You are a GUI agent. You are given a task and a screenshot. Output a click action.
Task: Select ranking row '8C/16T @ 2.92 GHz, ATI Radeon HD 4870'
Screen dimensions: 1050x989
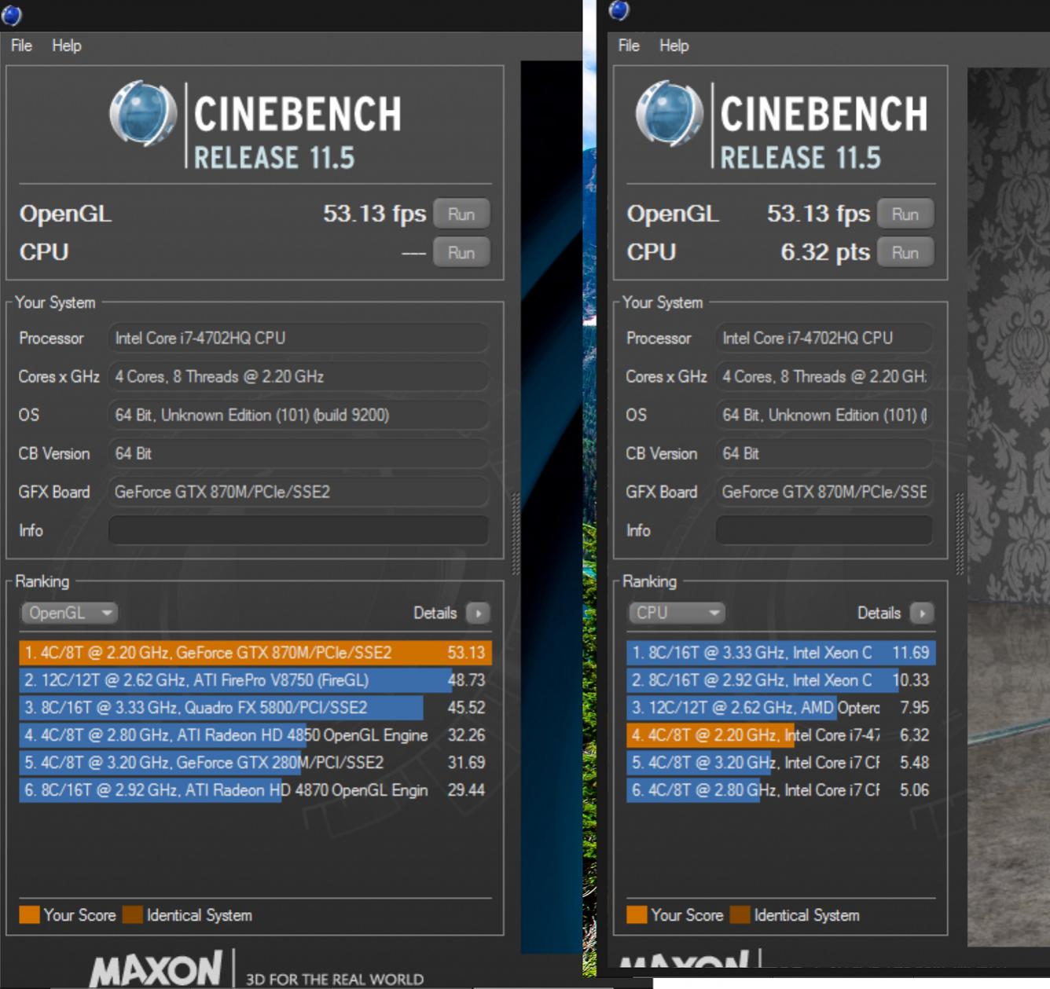[x=255, y=790]
